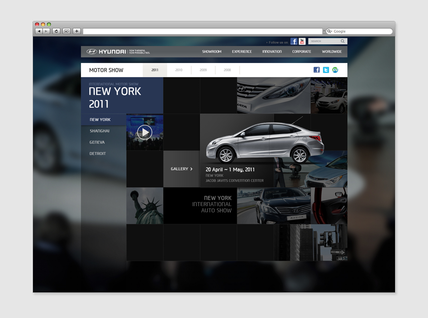The height and width of the screenshot is (318, 428).
Task: Select the 2010 year tab
Action: [x=179, y=70]
